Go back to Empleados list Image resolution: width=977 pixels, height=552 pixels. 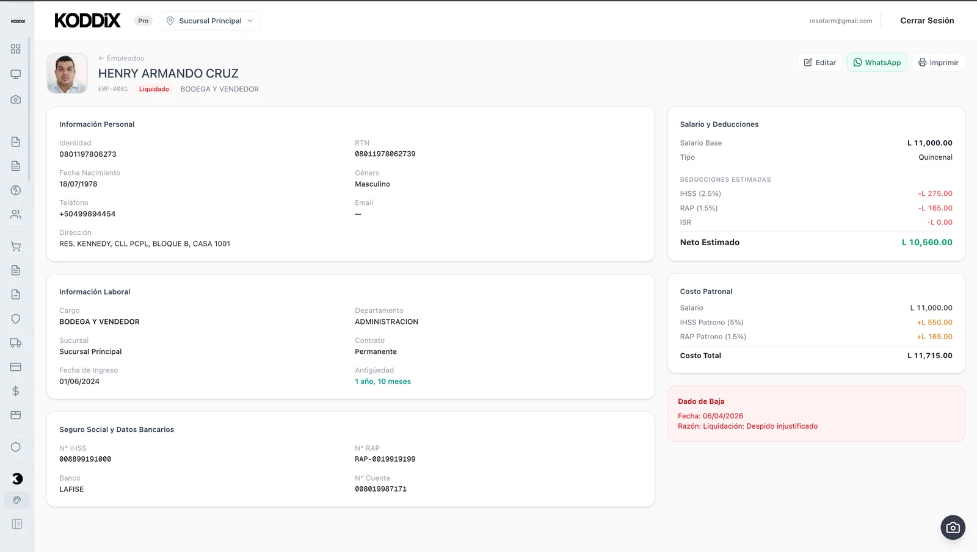coord(121,59)
